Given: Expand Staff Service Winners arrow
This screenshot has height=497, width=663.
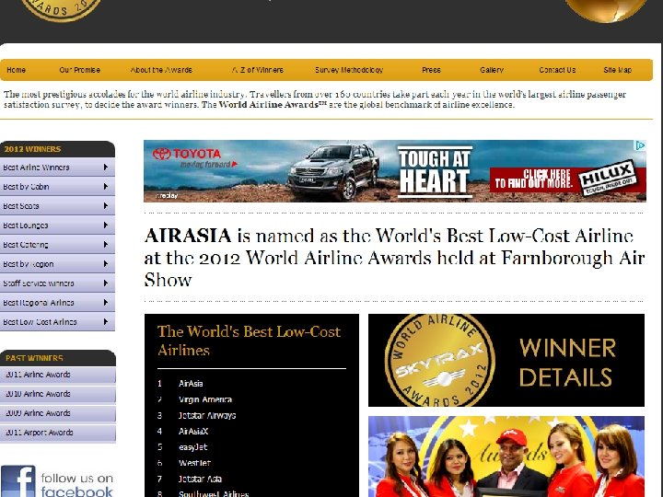Looking at the screenshot, I should (106, 283).
